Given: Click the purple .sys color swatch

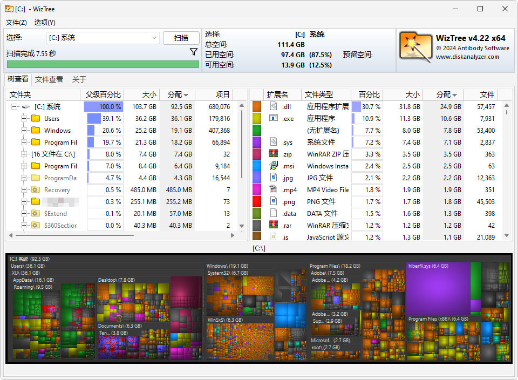Looking at the screenshot, I should click(257, 142).
